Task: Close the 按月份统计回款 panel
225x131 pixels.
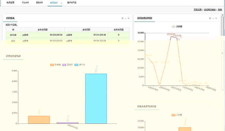Action: click(216, 18)
